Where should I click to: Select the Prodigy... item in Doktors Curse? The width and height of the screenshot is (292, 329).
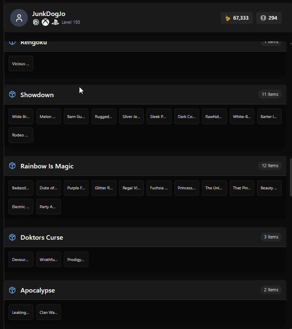(x=76, y=259)
